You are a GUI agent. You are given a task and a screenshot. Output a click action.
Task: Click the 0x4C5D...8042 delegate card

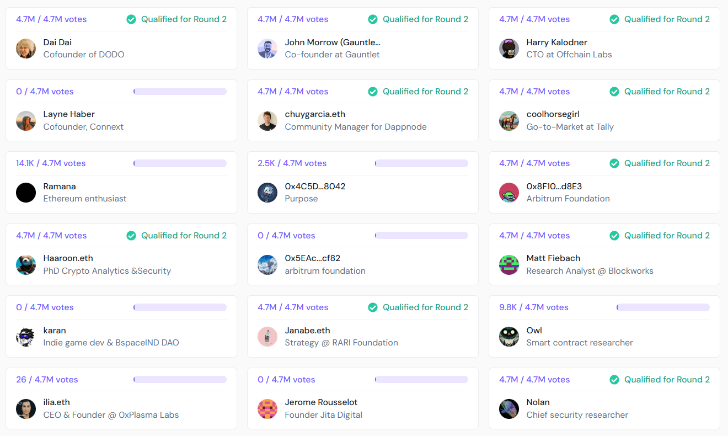click(x=362, y=182)
